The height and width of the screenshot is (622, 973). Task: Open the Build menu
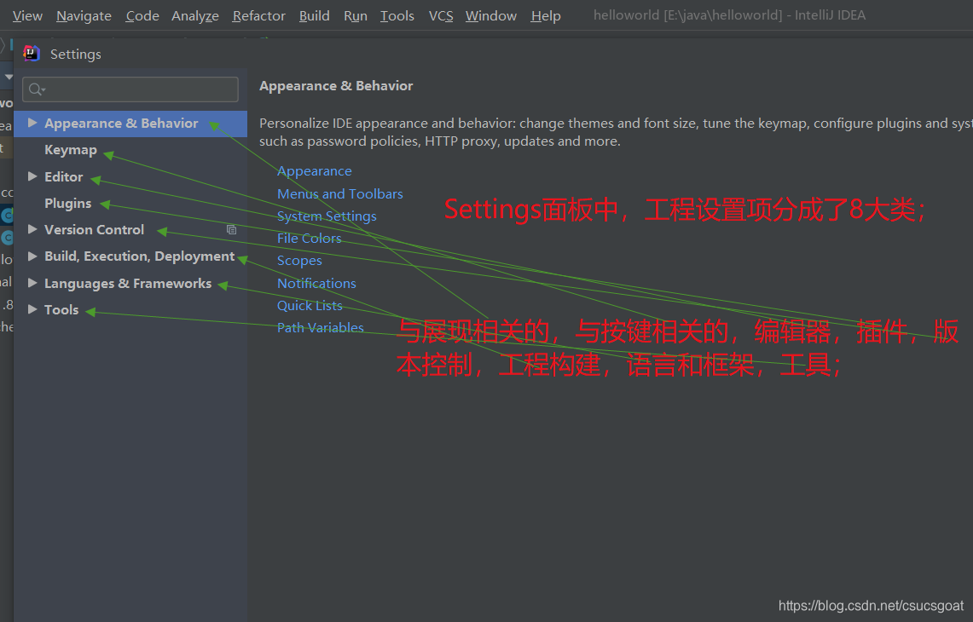pos(314,15)
